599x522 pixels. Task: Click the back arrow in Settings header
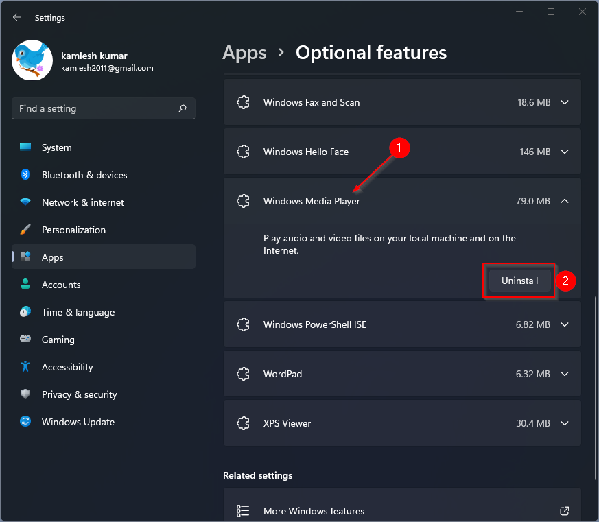click(x=17, y=18)
